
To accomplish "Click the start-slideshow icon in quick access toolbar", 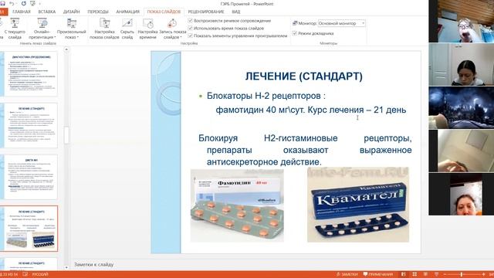I will [x=32, y=3].
